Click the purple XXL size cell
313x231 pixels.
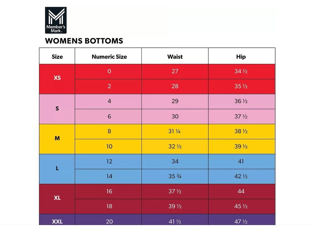(x=57, y=221)
